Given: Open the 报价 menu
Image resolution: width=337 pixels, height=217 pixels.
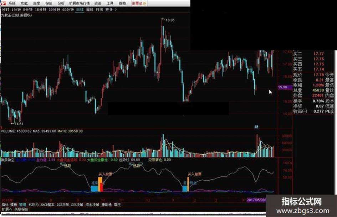Looking at the screenshot, I should coord(49,3).
